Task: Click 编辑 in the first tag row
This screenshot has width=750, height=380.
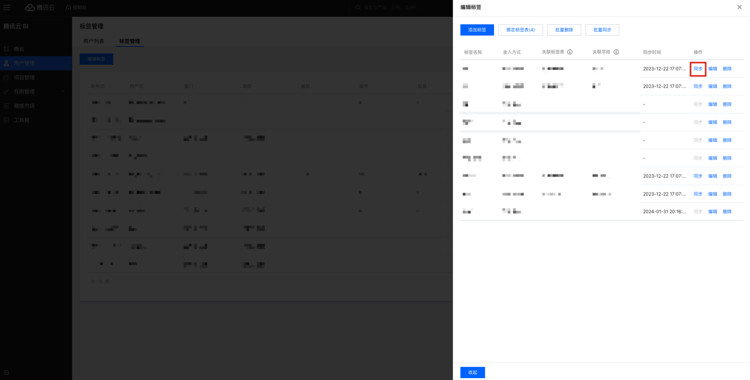Action: (712, 69)
